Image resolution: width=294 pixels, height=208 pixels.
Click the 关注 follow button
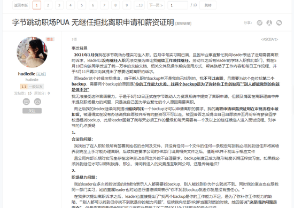point(32,111)
